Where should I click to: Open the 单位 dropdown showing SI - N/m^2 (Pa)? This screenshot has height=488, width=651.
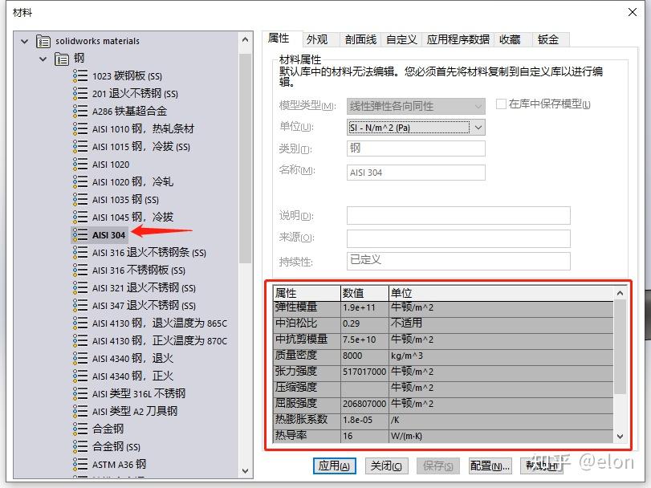coord(478,127)
